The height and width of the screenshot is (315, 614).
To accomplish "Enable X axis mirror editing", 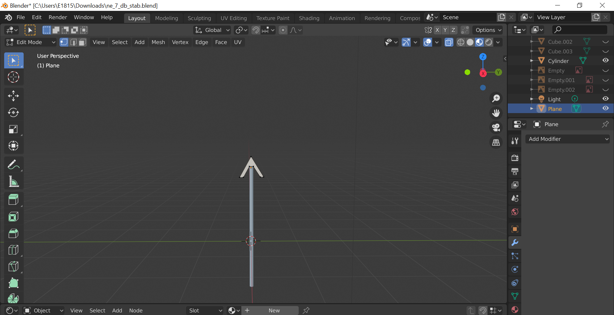I will [x=437, y=30].
